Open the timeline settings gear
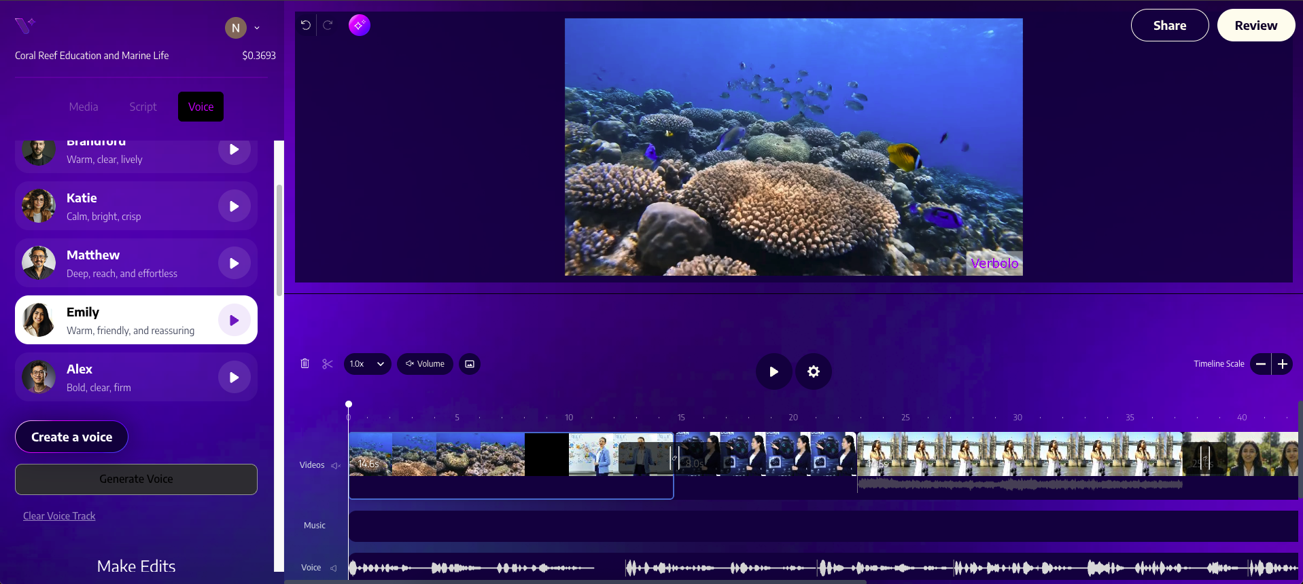Viewport: 1303px width, 584px height. click(814, 371)
